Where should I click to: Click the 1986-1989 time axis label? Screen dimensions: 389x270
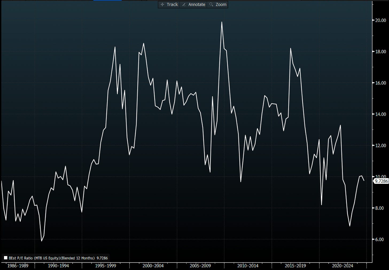[x=18, y=266]
